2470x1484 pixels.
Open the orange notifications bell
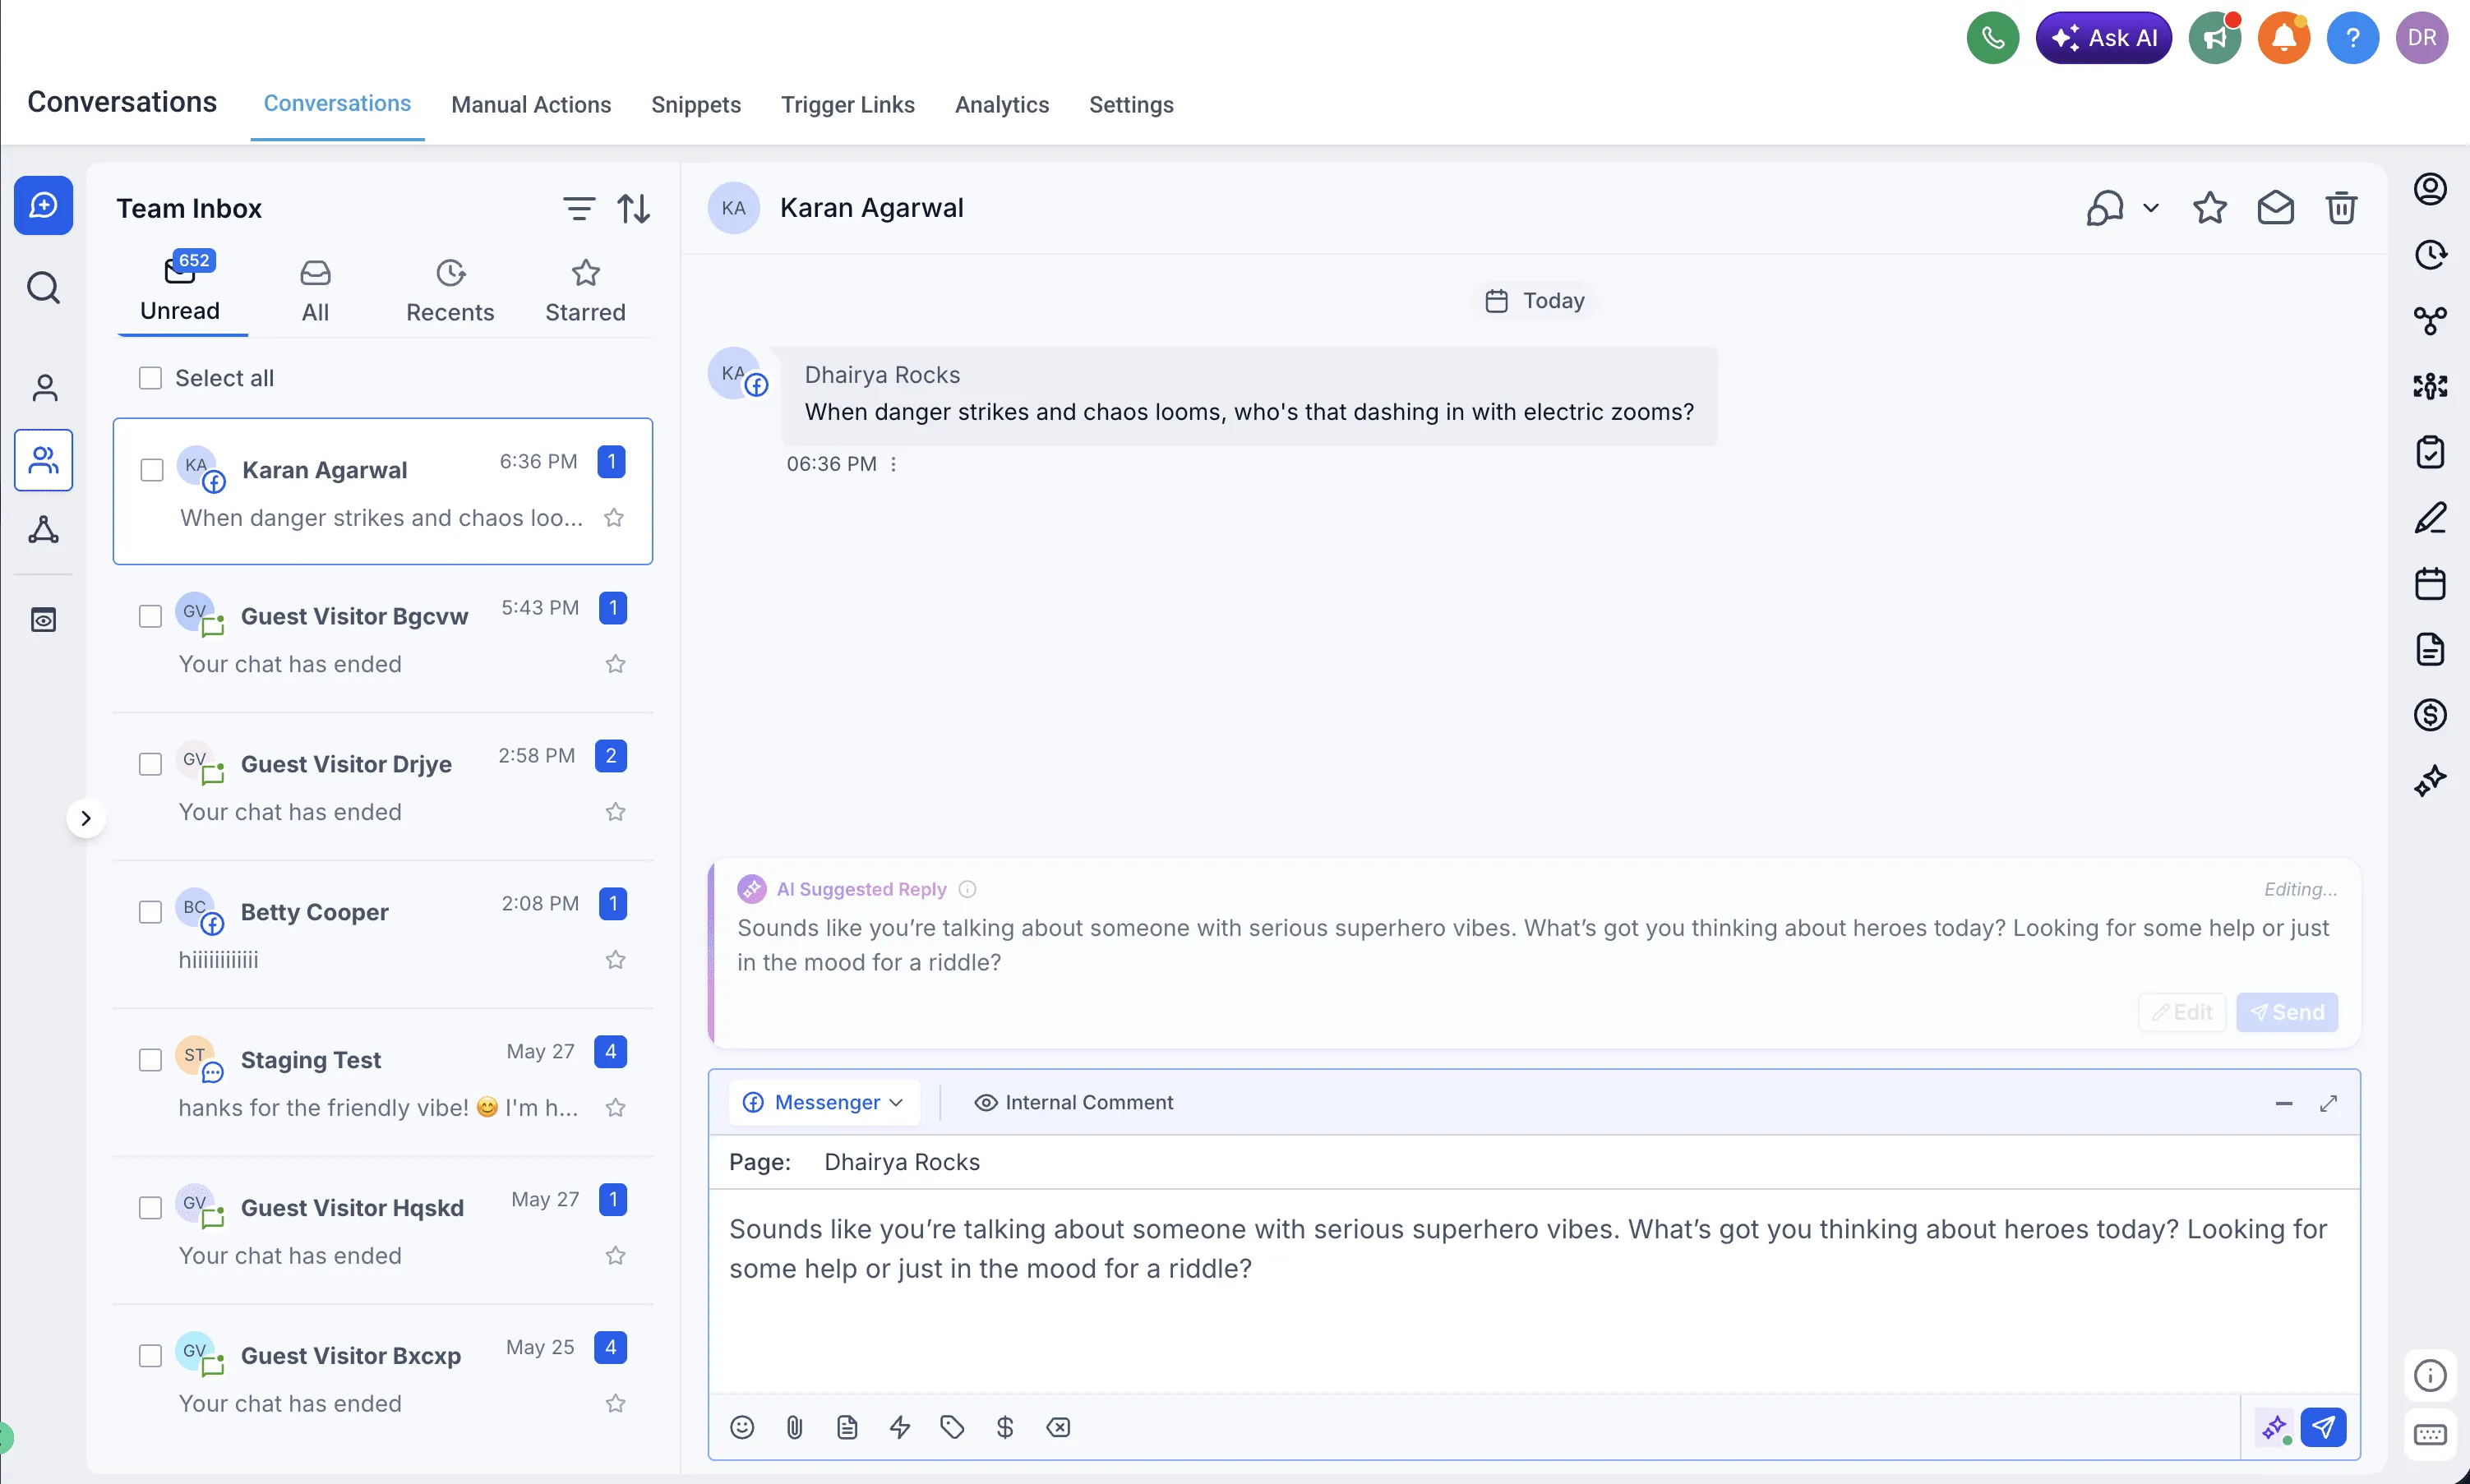(2284, 38)
